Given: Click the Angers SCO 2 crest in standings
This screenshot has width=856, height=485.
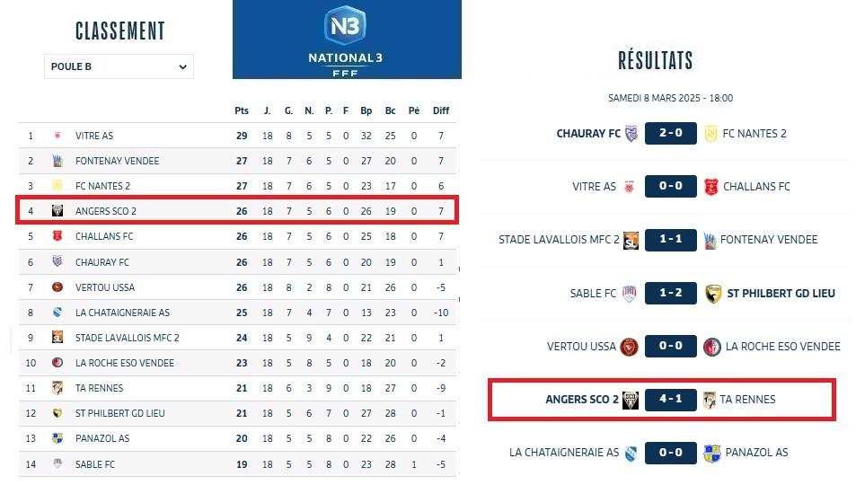Looking at the screenshot, I should [x=57, y=211].
